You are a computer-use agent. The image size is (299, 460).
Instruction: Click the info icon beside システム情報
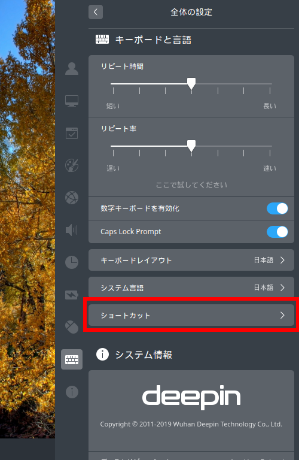102,355
